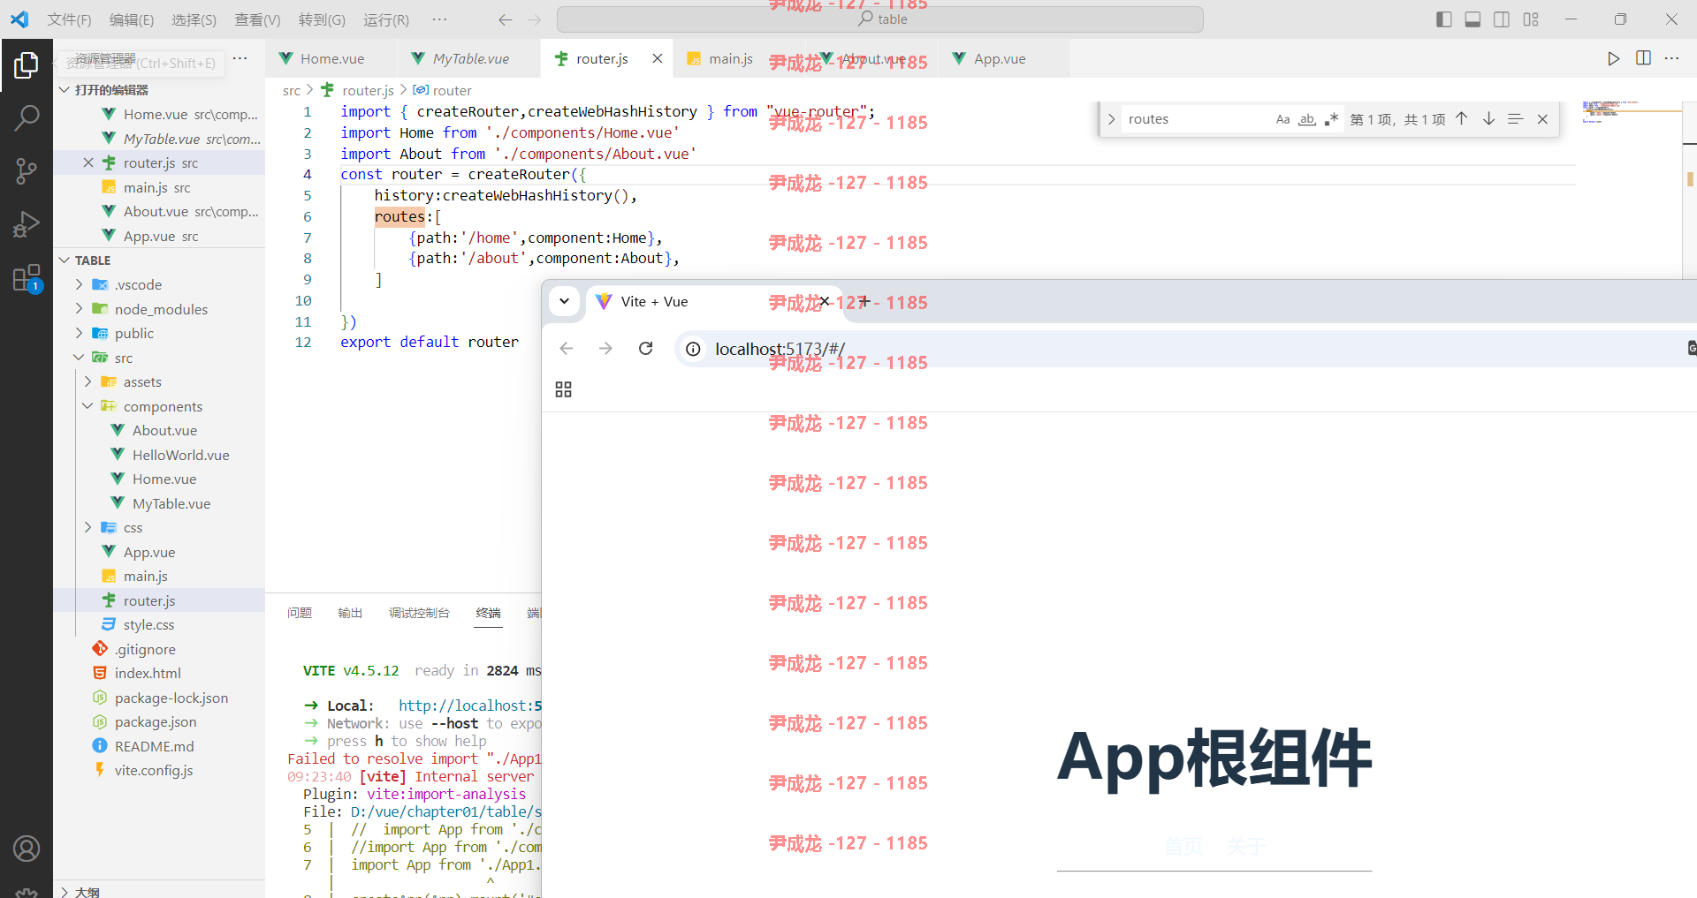Click the 关于 link in browser page
The width and height of the screenshot is (1697, 898).
point(1246,847)
